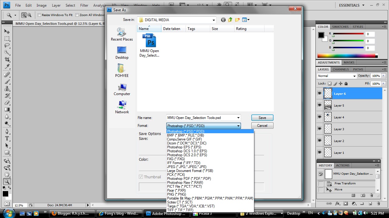Click the Zoom Out option button
The image size is (389, 218).
[29, 15]
